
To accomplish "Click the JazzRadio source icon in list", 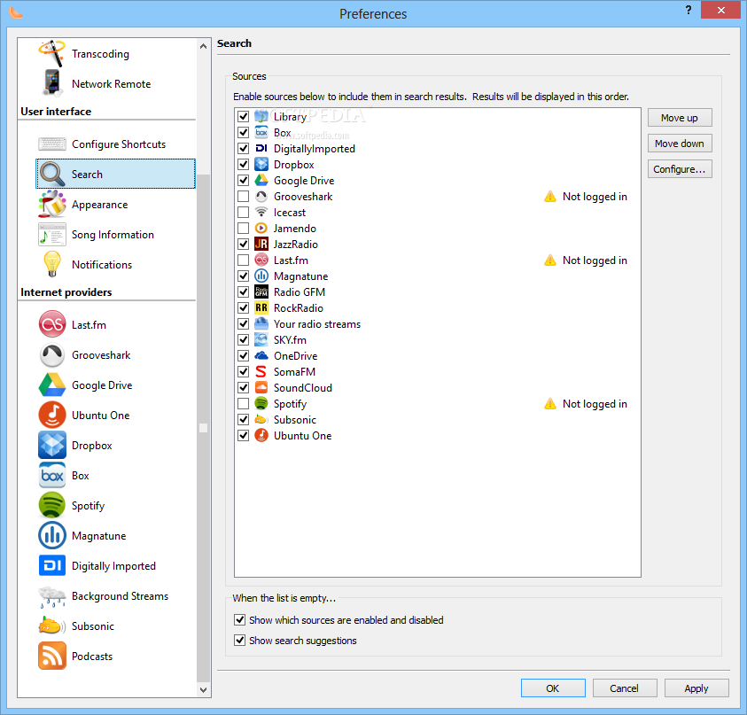I will [261, 244].
